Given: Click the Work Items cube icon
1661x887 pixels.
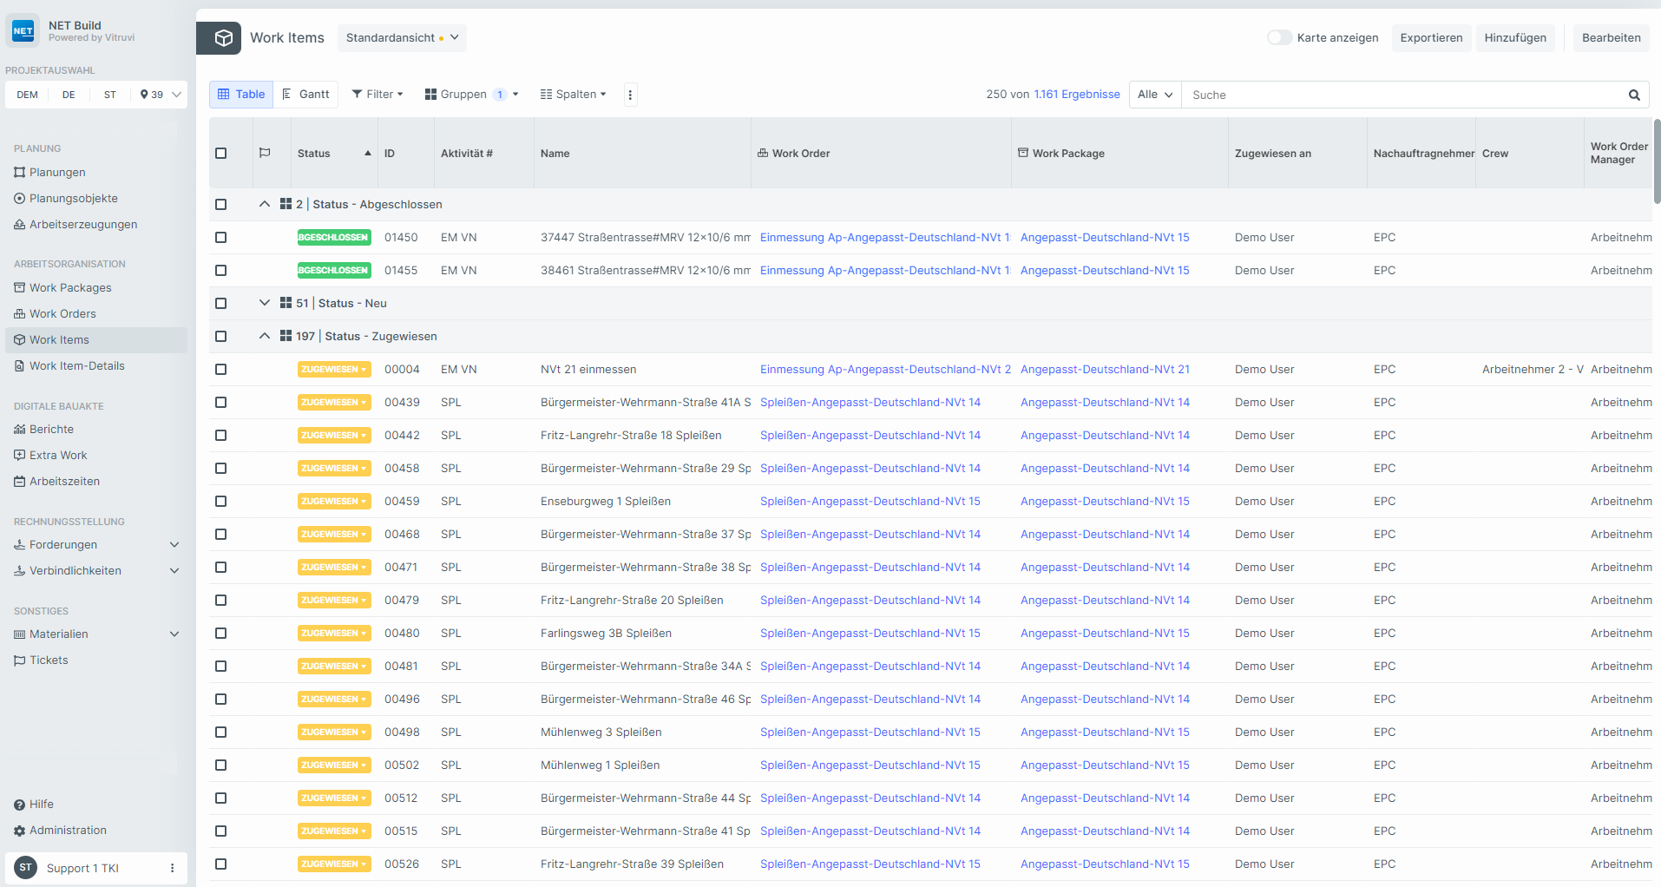Looking at the screenshot, I should 223,38.
